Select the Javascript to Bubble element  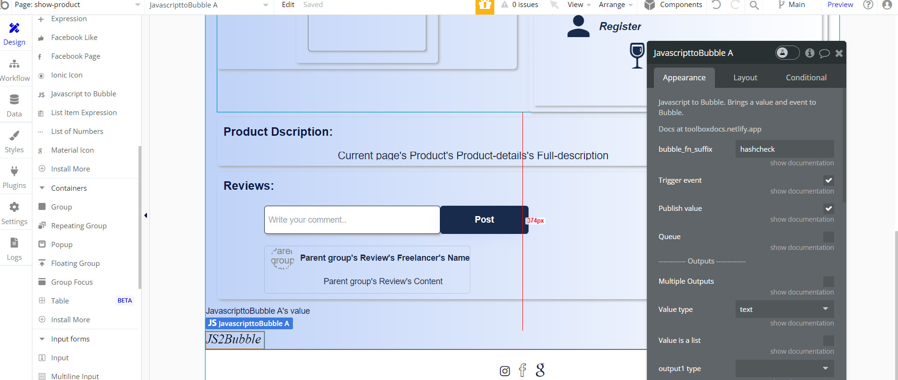tap(83, 94)
